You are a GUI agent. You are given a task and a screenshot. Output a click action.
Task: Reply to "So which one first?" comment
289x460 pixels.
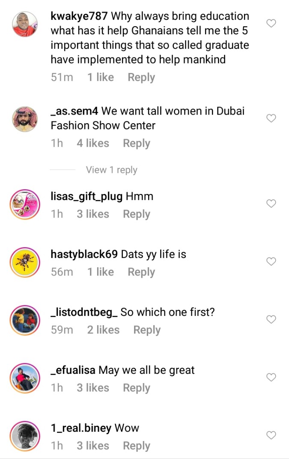click(x=147, y=330)
